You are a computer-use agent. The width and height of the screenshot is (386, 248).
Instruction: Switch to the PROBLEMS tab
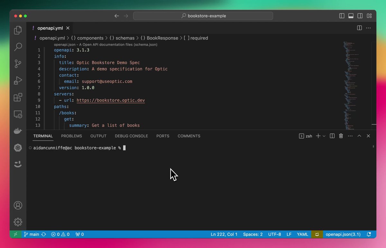coord(71,136)
